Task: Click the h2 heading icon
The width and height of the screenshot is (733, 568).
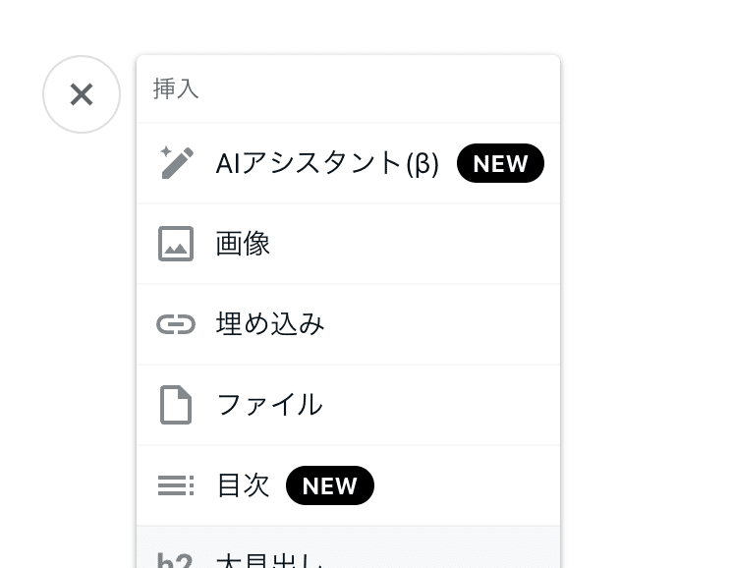Action: pos(175,560)
